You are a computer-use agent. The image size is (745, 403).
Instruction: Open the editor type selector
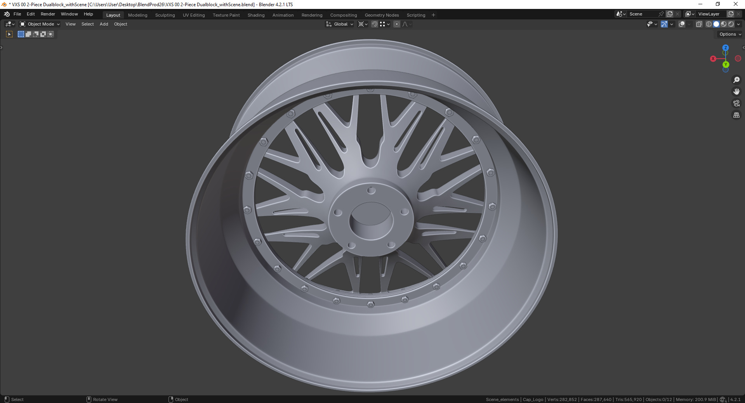pyautogui.click(x=10, y=24)
